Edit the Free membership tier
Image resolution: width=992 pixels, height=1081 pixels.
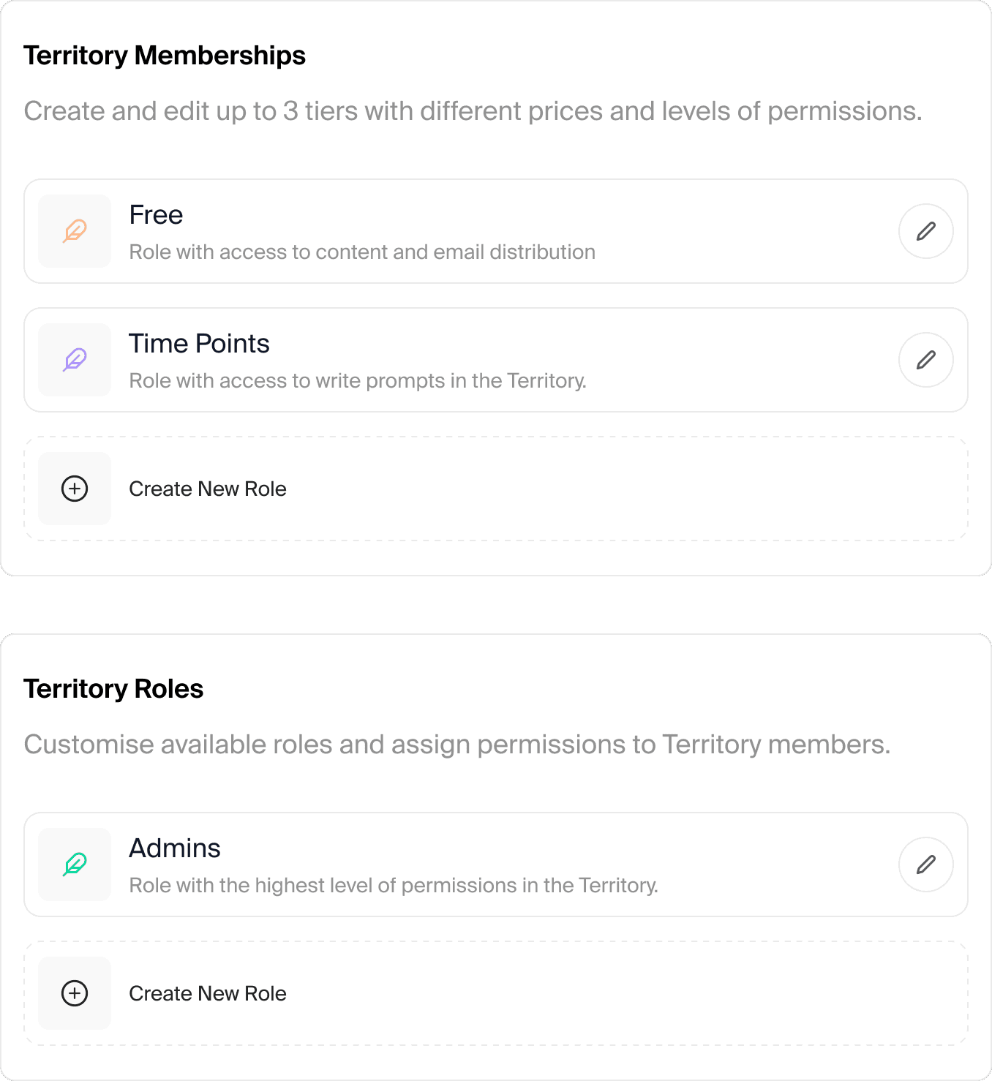tap(925, 231)
